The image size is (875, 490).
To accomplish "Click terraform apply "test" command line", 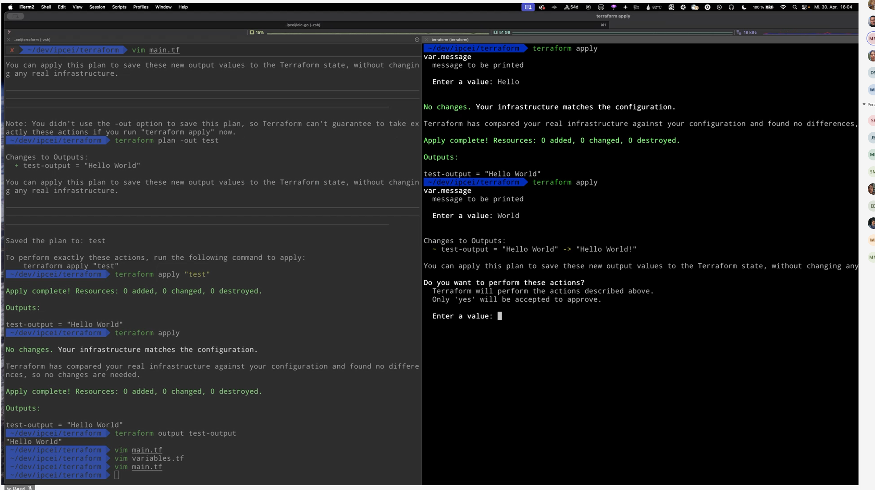I will coord(162,274).
